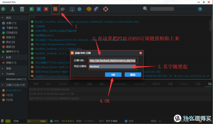Select The Linux Programming Interface torrent
The height and width of the screenshot is (124, 213).
point(56,44)
